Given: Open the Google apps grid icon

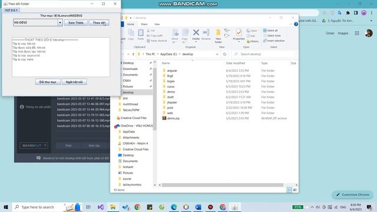Looking at the screenshot, I should click(x=357, y=33).
